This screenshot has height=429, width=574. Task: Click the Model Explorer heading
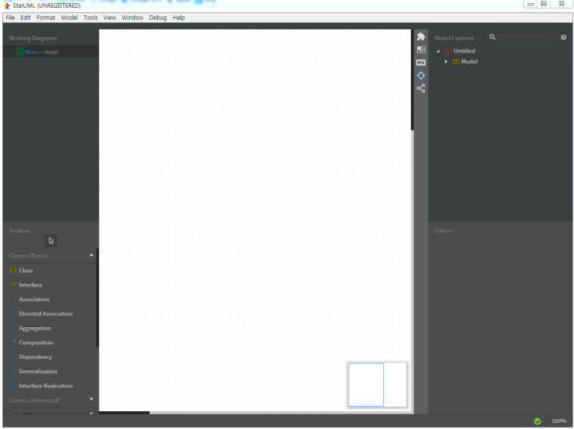click(x=454, y=38)
